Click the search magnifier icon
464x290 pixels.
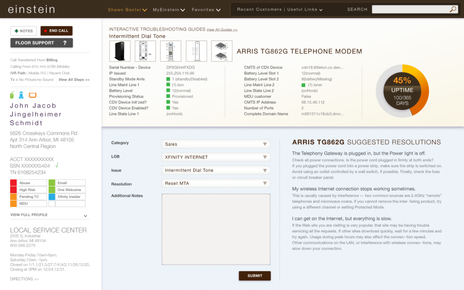(453, 9)
